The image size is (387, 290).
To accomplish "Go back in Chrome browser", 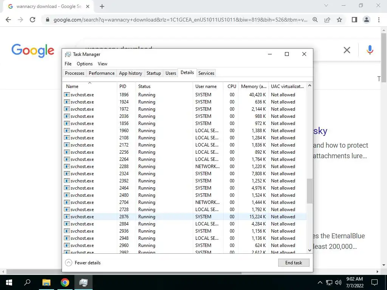I will (8, 20).
